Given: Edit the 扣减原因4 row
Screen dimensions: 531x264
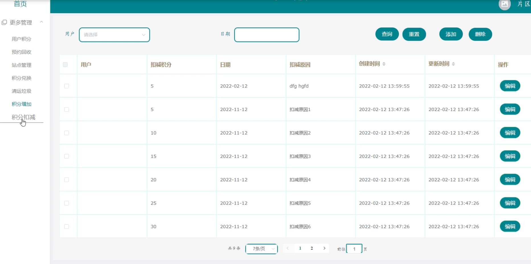Looking at the screenshot, I should pyautogui.click(x=510, y=180).
